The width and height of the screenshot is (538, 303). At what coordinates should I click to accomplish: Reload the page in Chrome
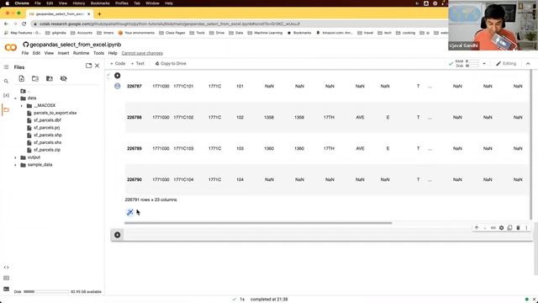pyautogui.click(x=24, y=24)
